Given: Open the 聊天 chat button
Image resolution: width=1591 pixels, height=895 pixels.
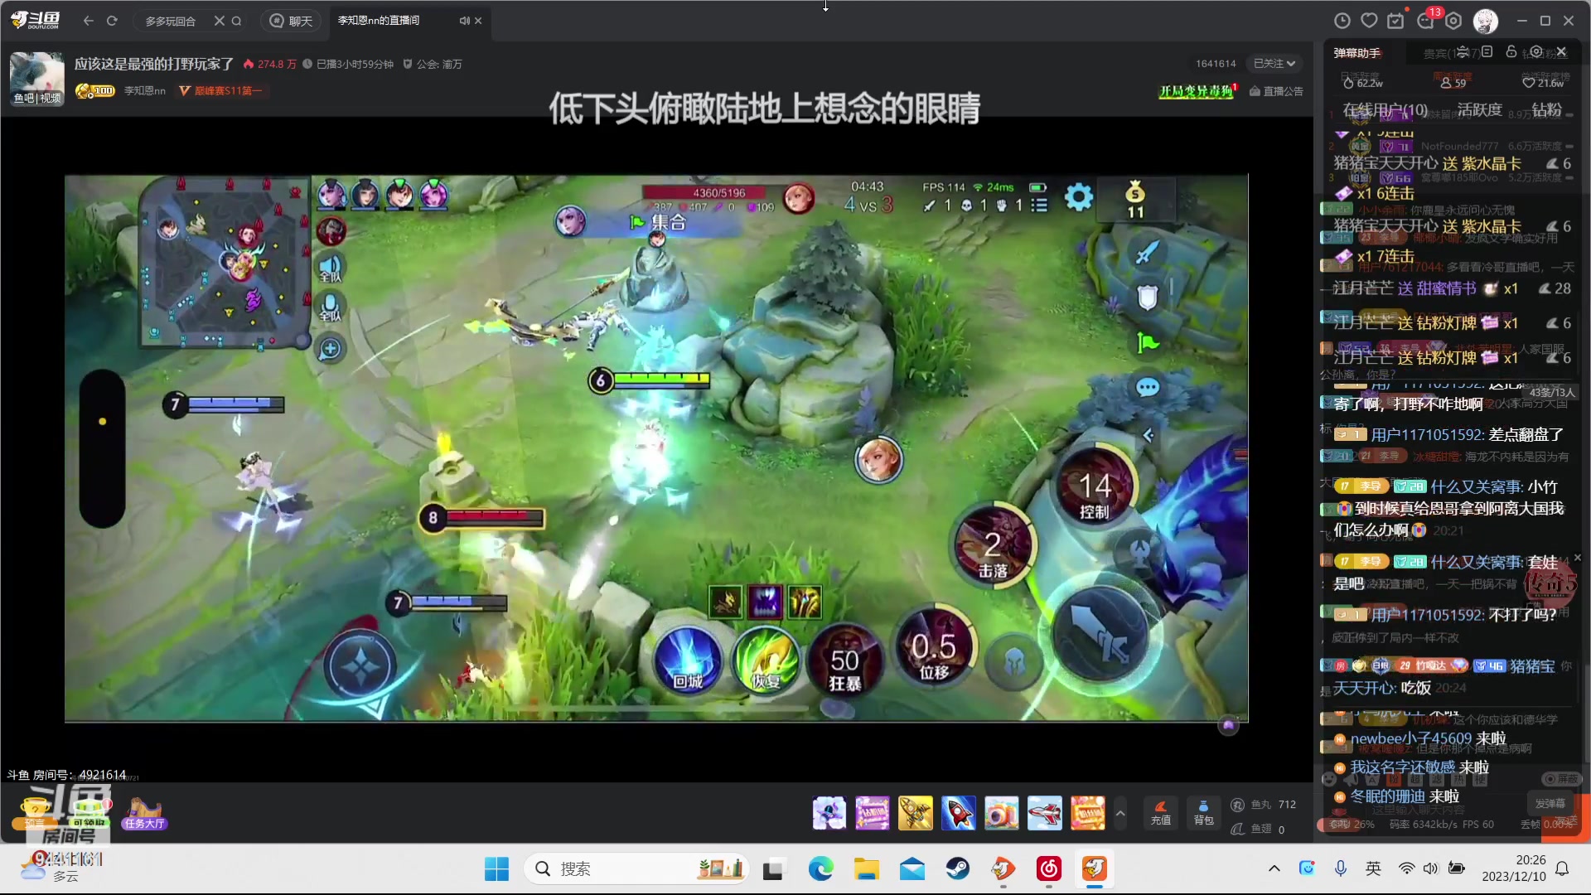Looking at the screenshot, I should tap(292, 21).
